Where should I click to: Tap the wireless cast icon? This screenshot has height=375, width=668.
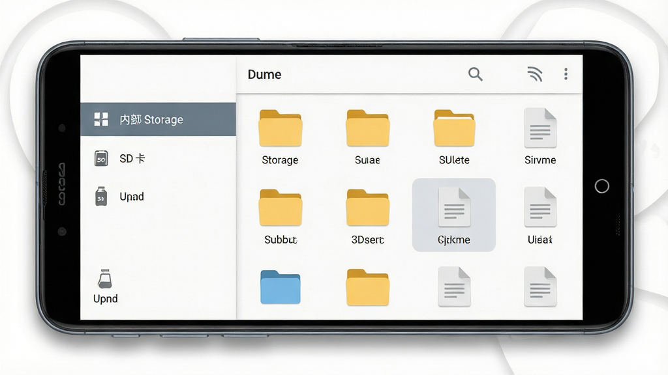(x=535, y=74)
